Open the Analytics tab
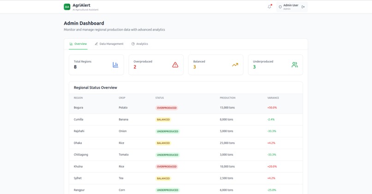 point(140,44)
